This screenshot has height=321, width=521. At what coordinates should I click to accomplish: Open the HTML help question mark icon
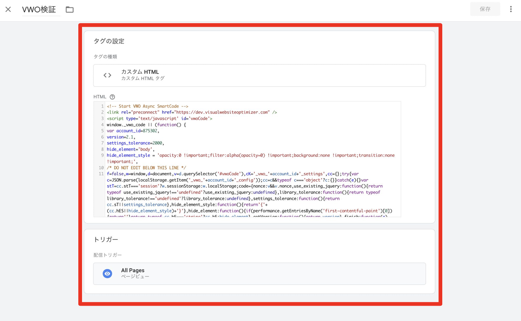[x=112, y=97]
